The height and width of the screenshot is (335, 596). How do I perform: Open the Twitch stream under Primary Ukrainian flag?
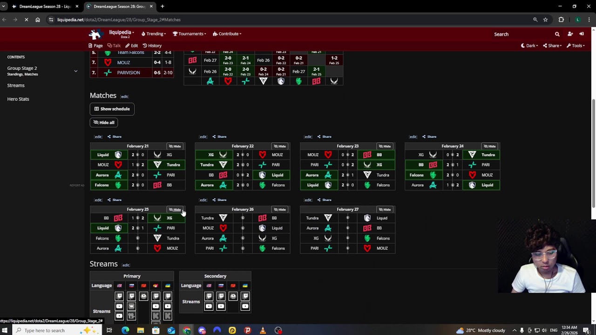168,296
